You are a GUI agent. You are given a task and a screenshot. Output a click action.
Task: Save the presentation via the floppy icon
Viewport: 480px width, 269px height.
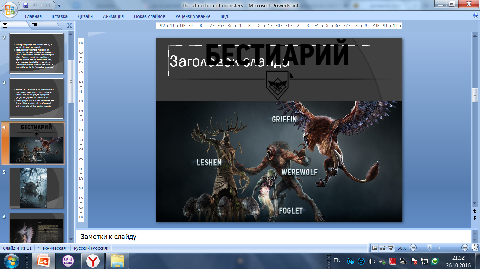click(26, 5)
